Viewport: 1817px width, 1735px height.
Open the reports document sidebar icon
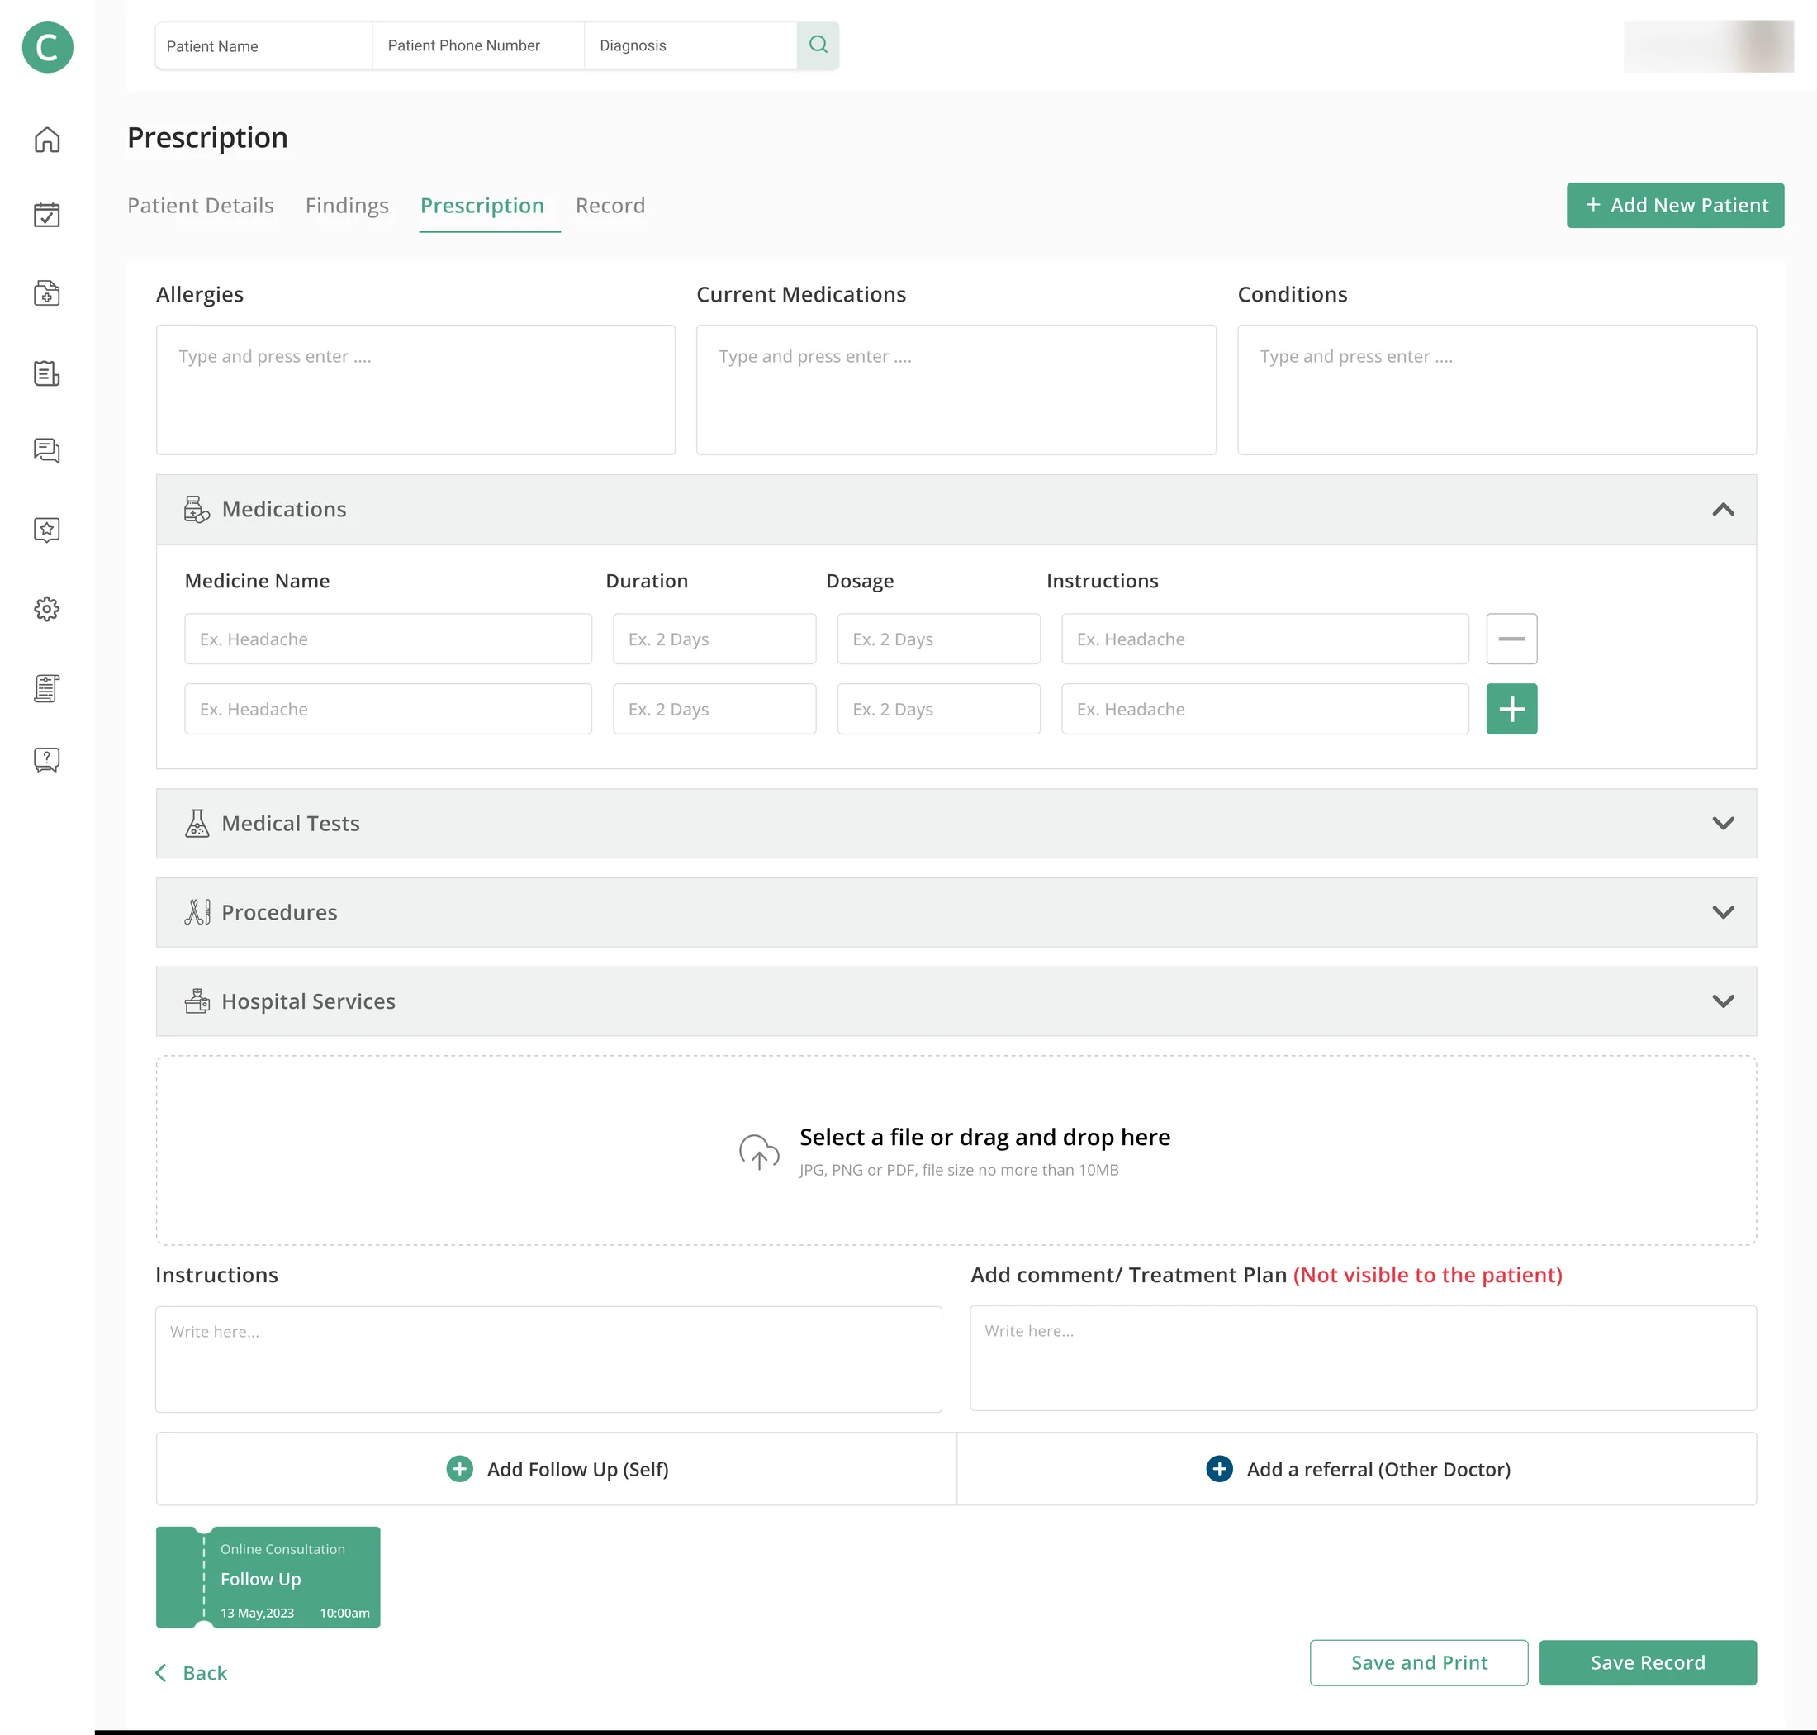[x=47, y=373]
